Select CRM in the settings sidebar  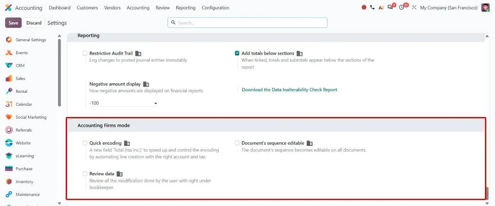point(20,65)
